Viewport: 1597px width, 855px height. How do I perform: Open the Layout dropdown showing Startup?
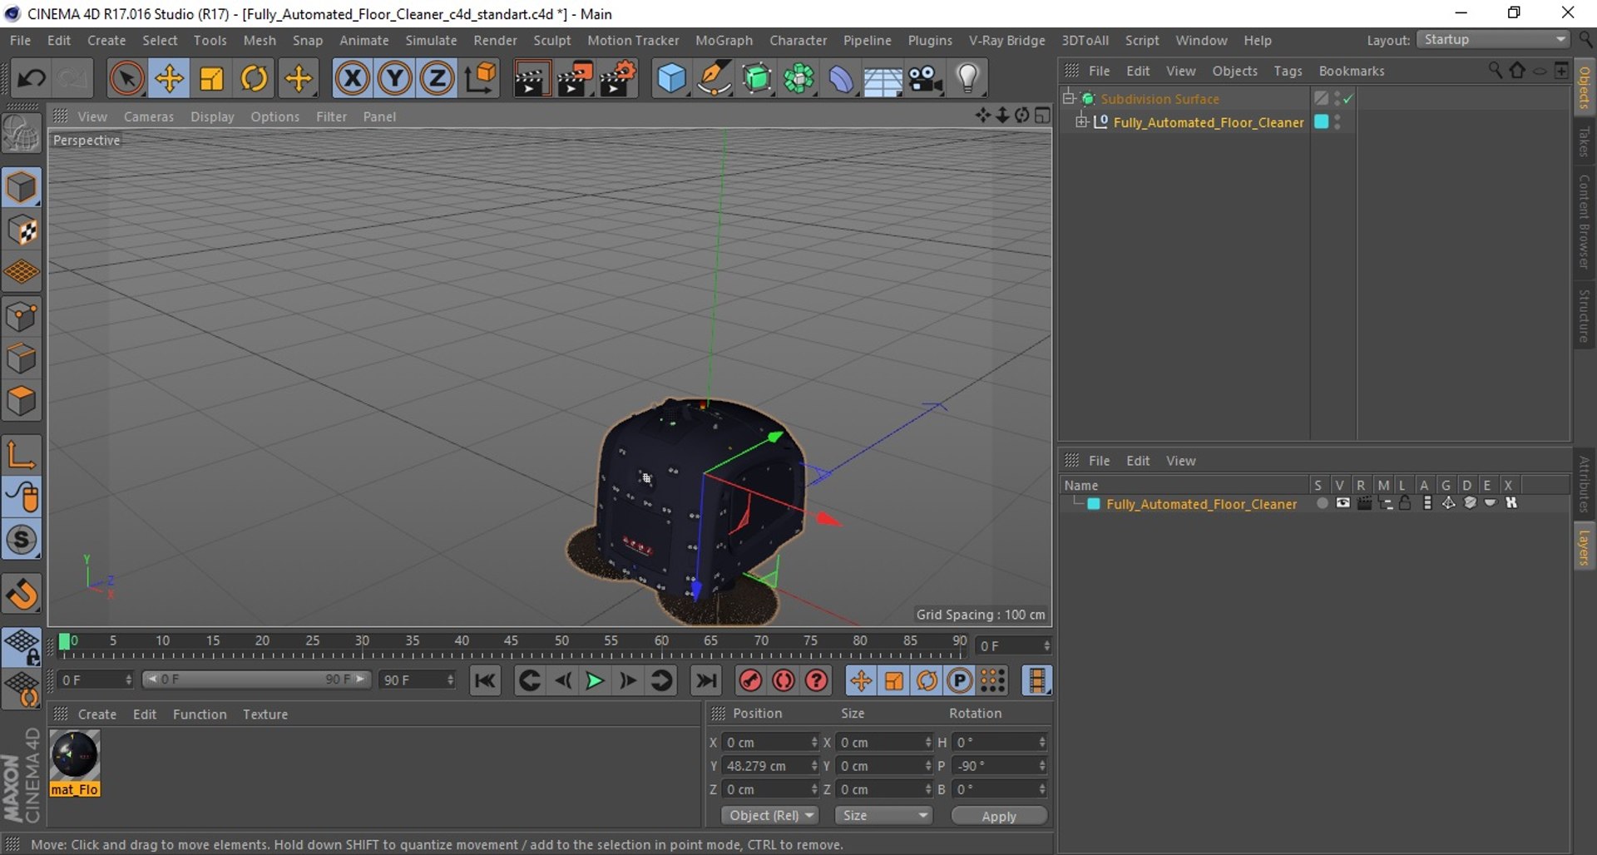pos(1494,40)
